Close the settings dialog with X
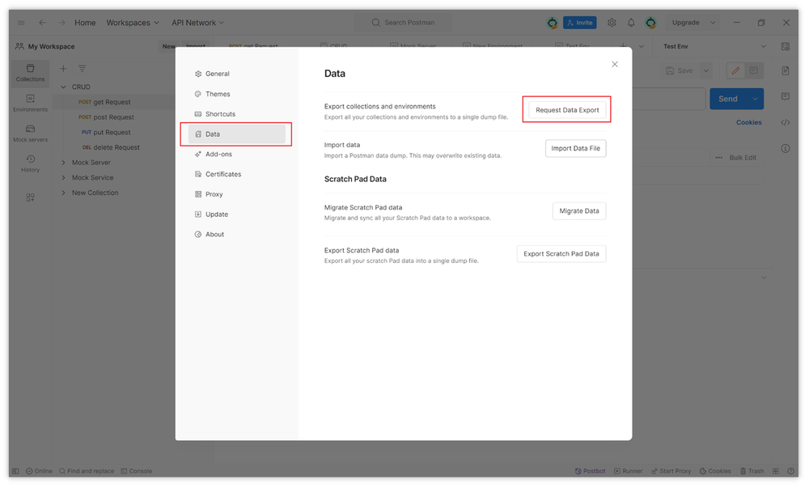The width and height of the screenshot is (809, 488). pyautogui.click(x=615, y=64)
